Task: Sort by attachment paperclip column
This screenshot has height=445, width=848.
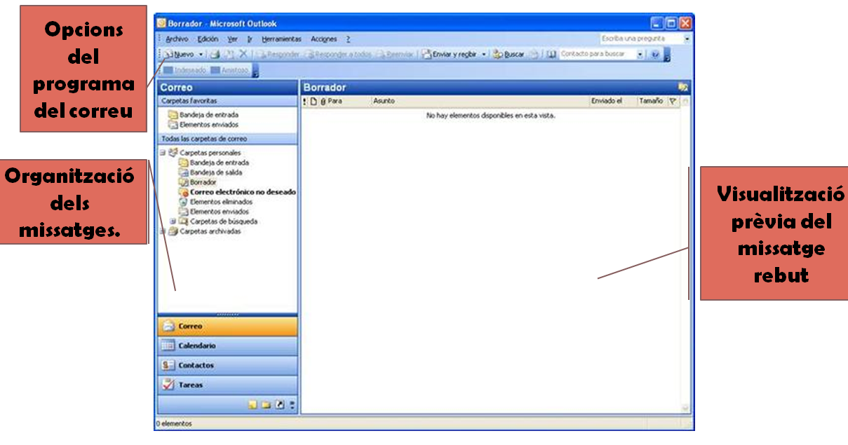Action: click(x=323, y=102)
